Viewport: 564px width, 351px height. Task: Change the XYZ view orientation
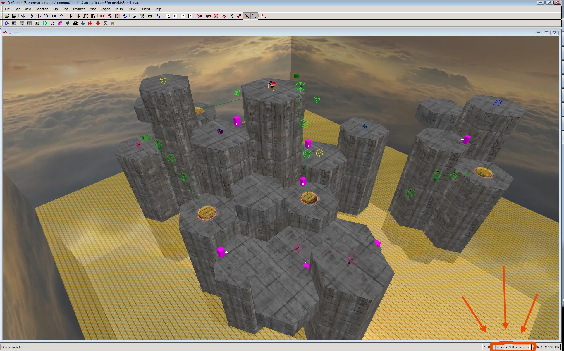point(135,16)
